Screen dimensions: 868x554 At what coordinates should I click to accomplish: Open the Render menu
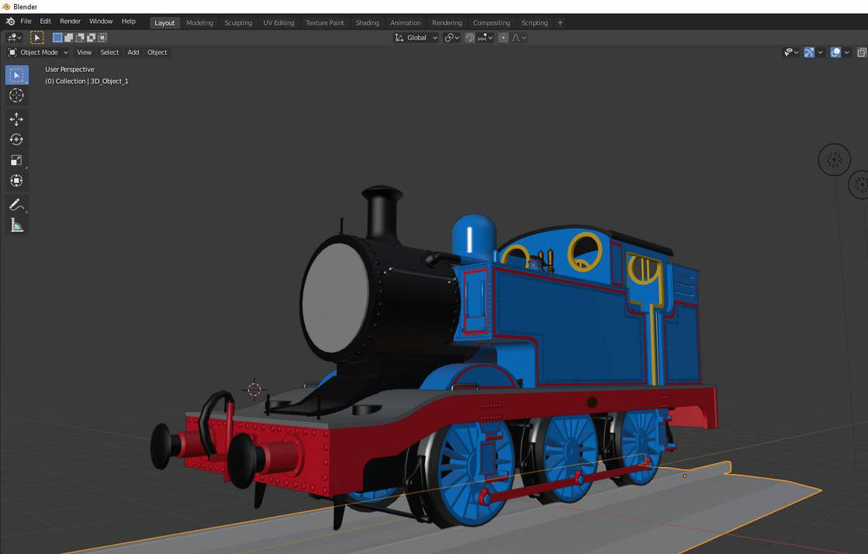pyautogui.click(x=71, y=21)
